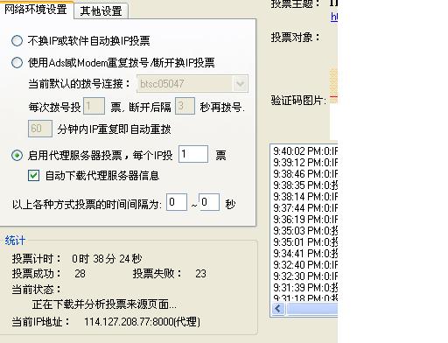The width and height of the screenshot is (448, 343).
Task: Select the 9:32:40 PM log entry
Action: click(305, 265)
